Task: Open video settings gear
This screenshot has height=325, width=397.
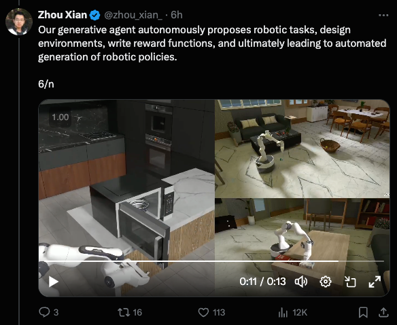Action: (326, 282)
